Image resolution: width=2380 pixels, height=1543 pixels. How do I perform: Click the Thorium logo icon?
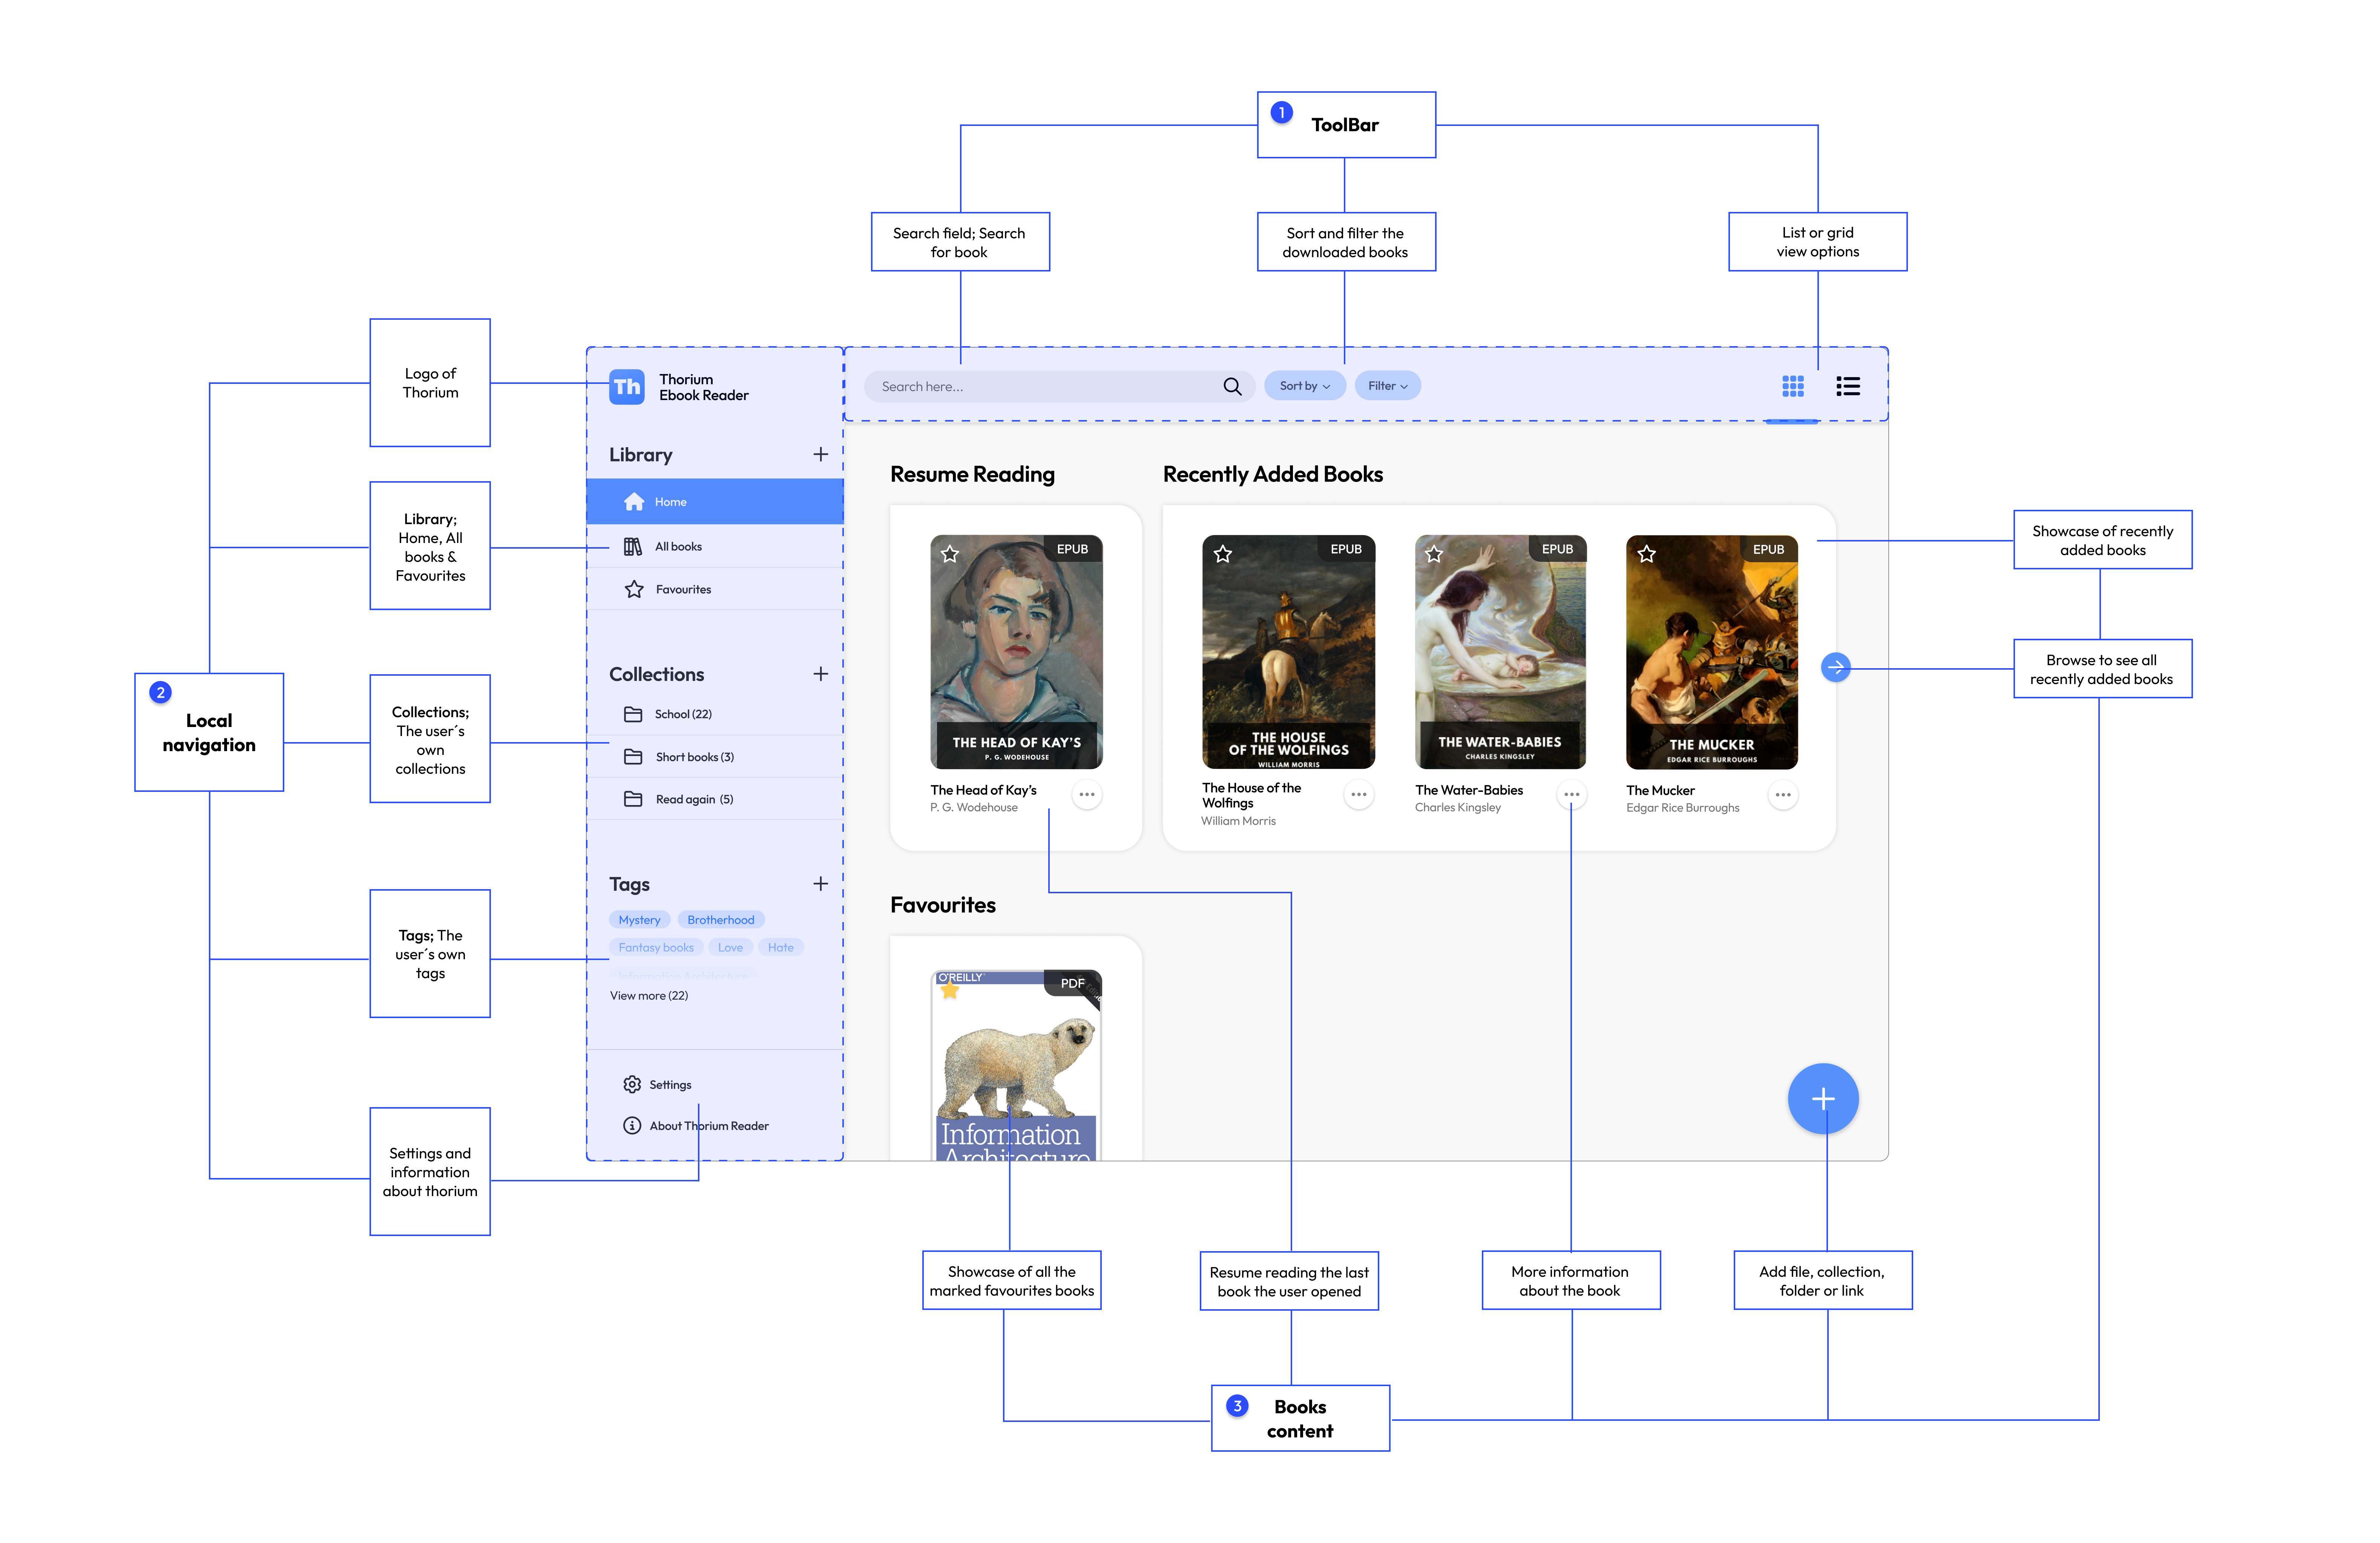click(627, 387)
